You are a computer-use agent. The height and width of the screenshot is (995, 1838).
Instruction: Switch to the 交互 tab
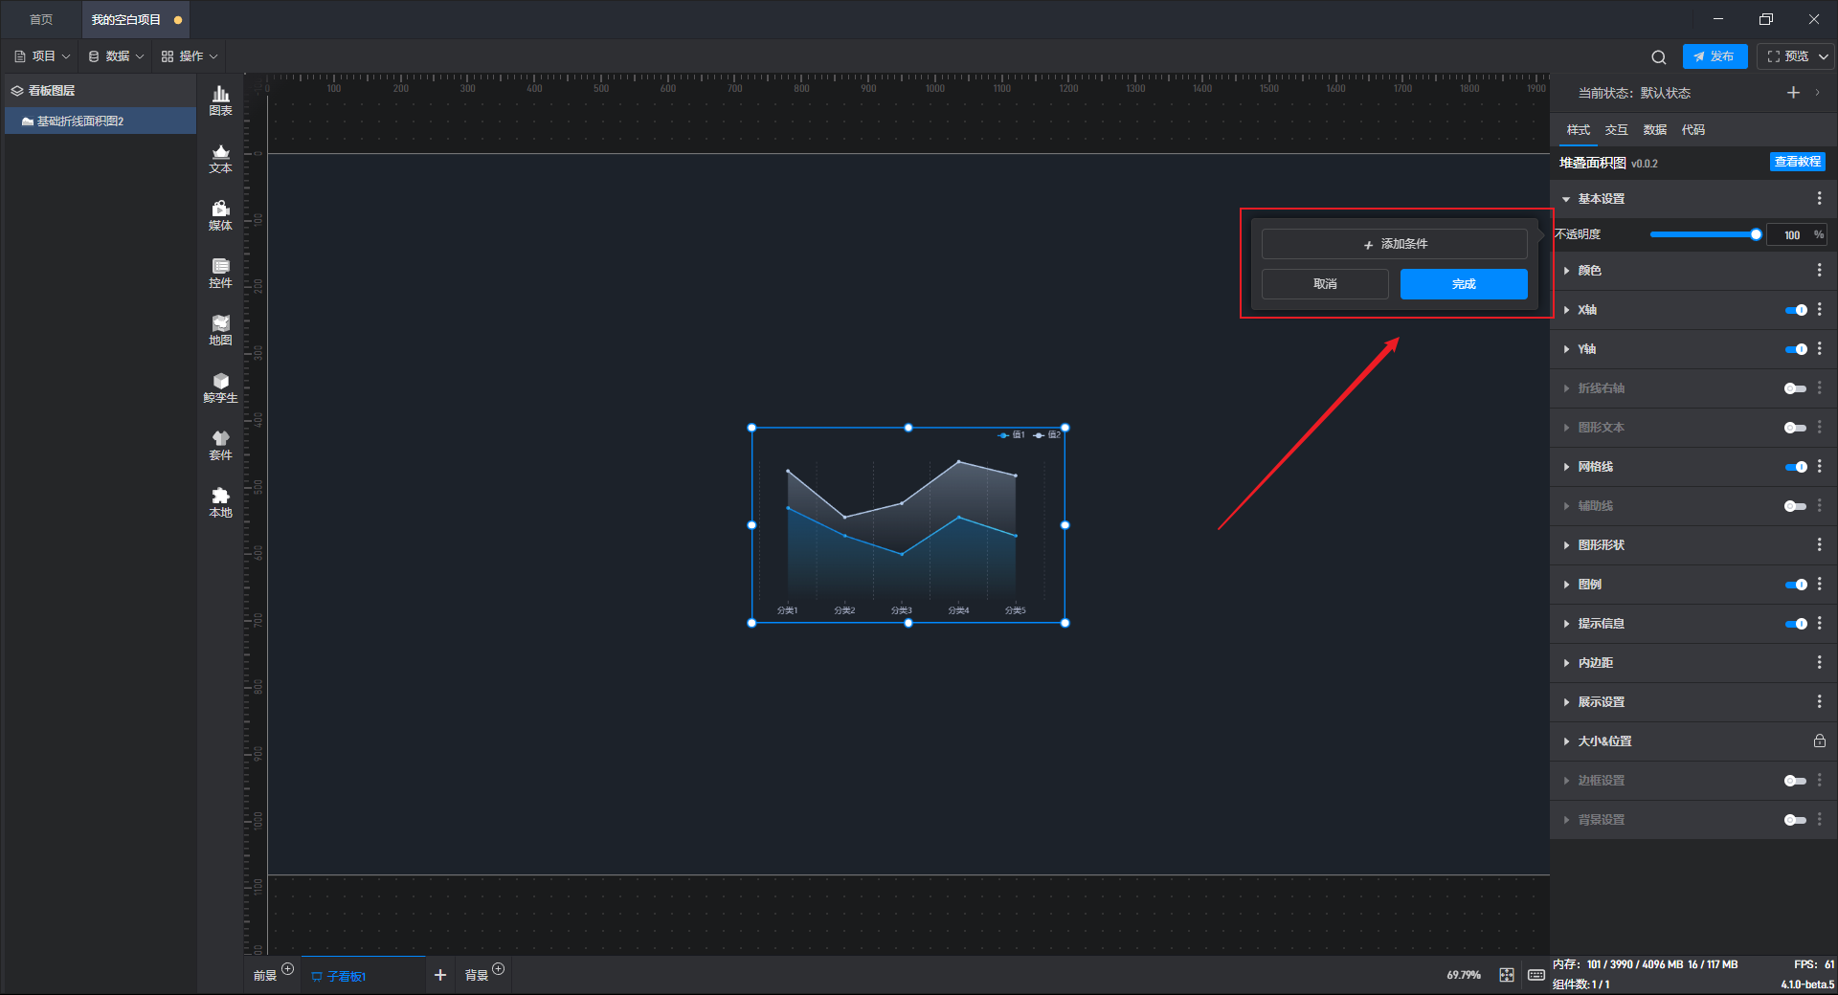click(1616, 130)
